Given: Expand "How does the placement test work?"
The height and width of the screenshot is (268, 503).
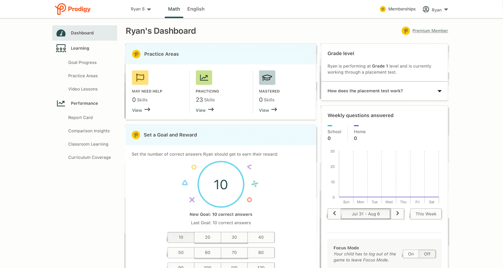Looking at the screenshot, I should click(384, 91).
